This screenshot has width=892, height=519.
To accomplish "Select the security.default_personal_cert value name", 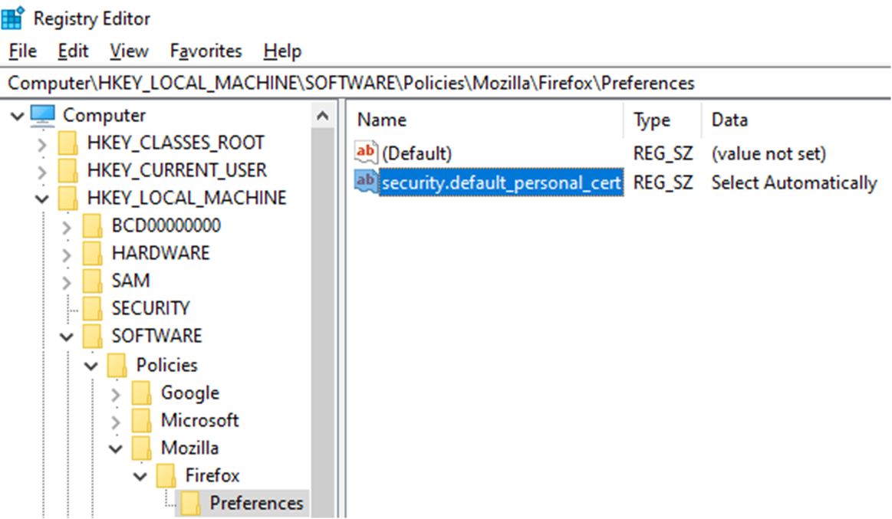I will click(501, 182).
